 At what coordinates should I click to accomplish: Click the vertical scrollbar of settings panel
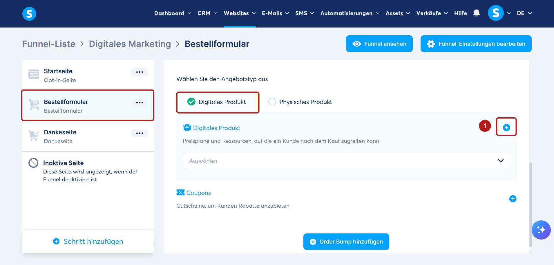pyautogui.click(x=531, y=204)
